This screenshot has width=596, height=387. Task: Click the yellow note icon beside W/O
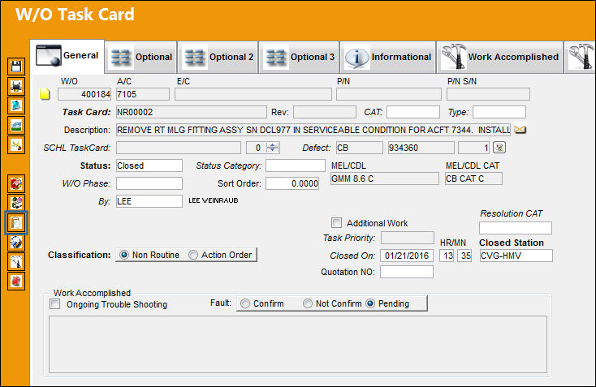click(x=45, y=94)
